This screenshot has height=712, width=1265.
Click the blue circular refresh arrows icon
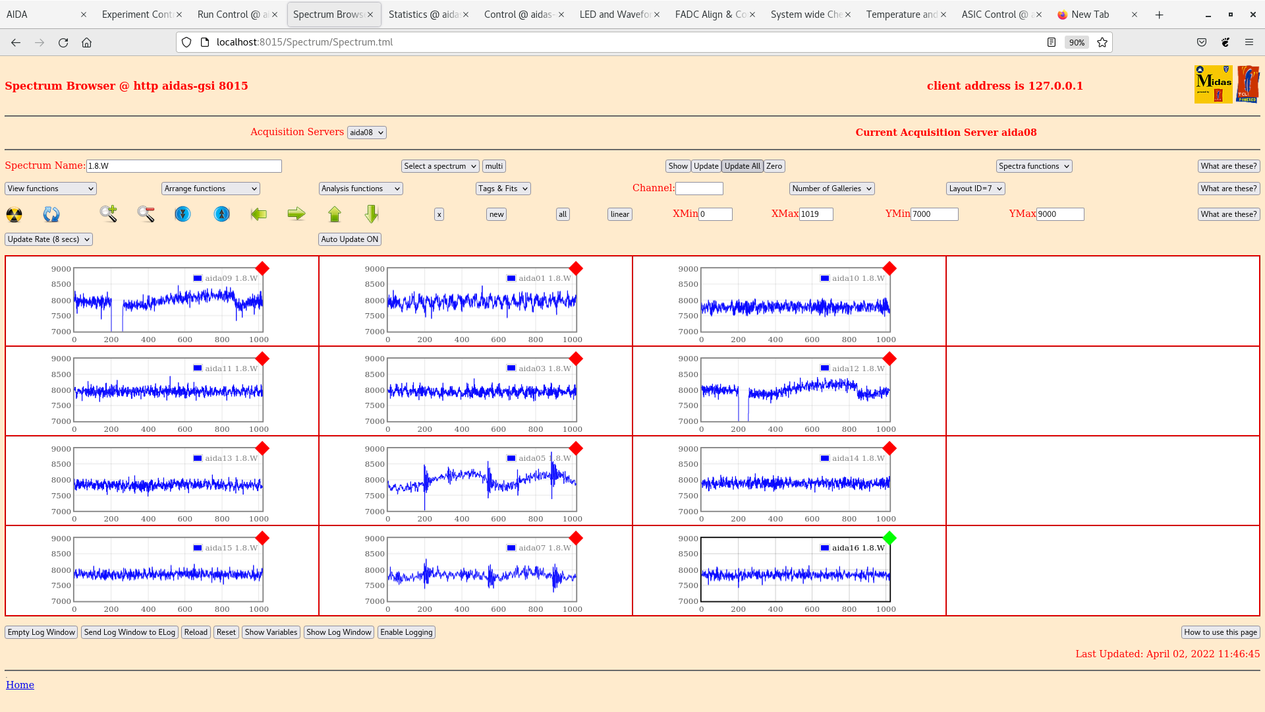pos(51,214)
